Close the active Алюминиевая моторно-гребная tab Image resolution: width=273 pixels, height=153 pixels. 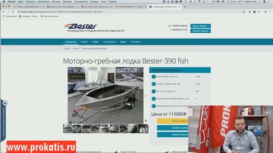point(180,7)
